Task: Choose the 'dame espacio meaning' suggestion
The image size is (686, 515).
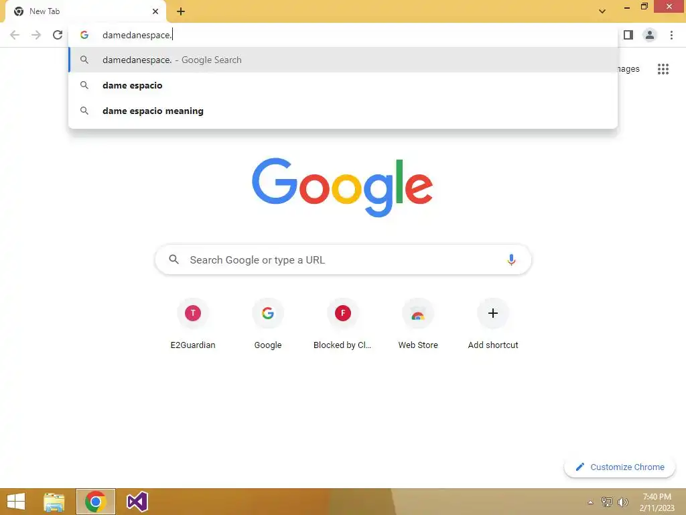Action: click(343, 111)
